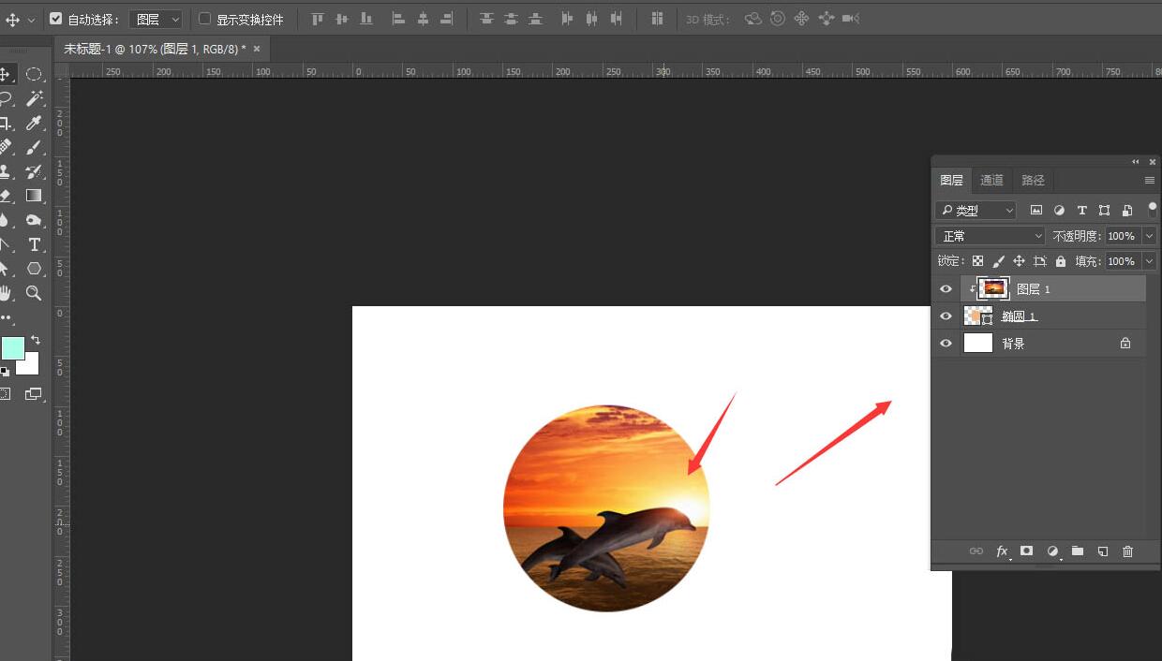The height and width of the screenshot is (661, 1162).
Task: Select the History Brush tool
Action: (34, 171)
